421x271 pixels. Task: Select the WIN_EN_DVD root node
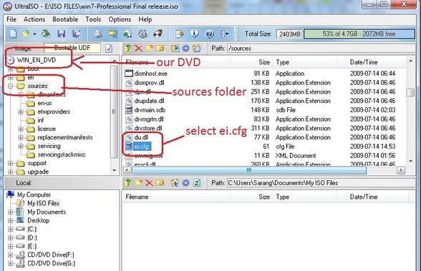[37, 60]
